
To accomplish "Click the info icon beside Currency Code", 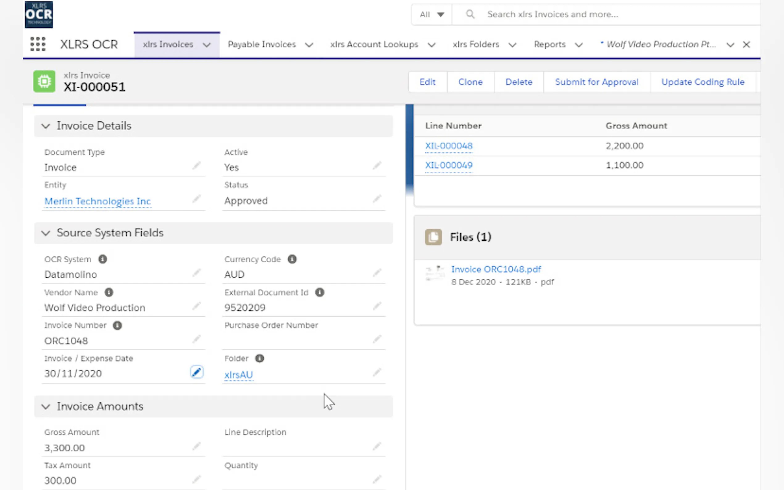I will [x=292, y=259].
